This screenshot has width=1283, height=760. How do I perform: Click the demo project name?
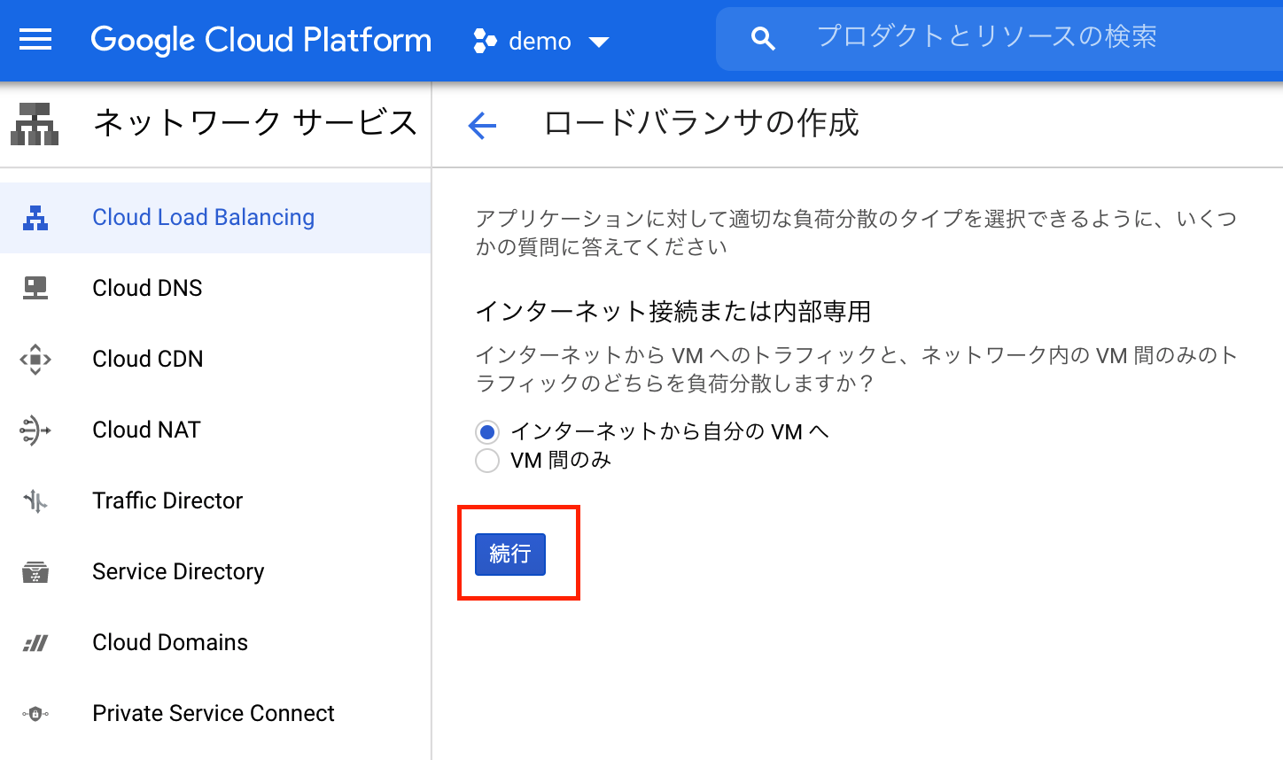click(x=540, y=42)
